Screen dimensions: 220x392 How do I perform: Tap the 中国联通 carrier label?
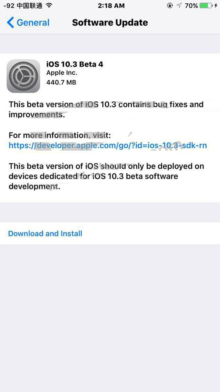(30, 6)
